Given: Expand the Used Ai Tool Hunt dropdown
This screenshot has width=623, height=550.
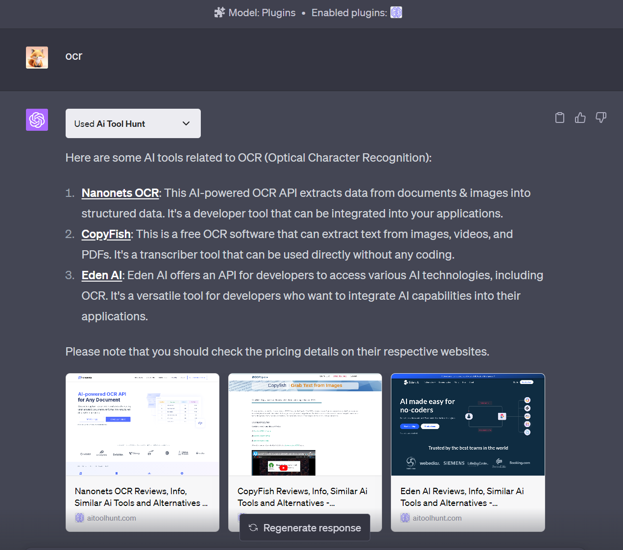Looking at the screenshot, I should tap(133, 123).
